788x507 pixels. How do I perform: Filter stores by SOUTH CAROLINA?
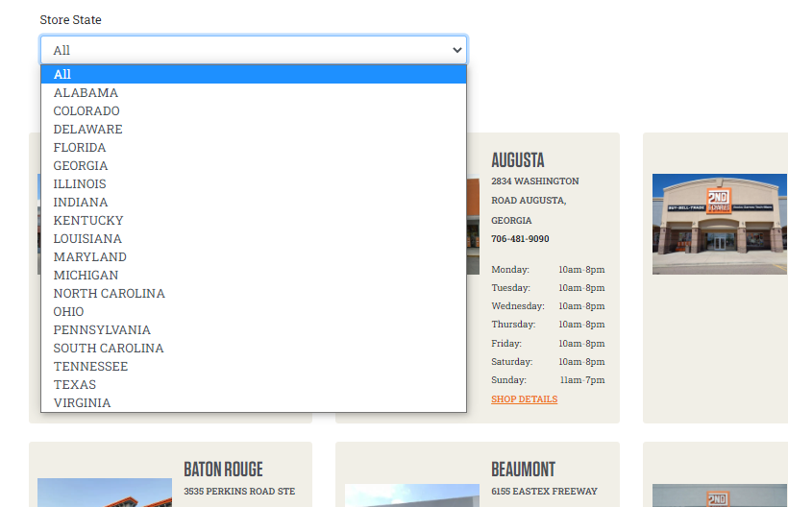click(254, 349)
